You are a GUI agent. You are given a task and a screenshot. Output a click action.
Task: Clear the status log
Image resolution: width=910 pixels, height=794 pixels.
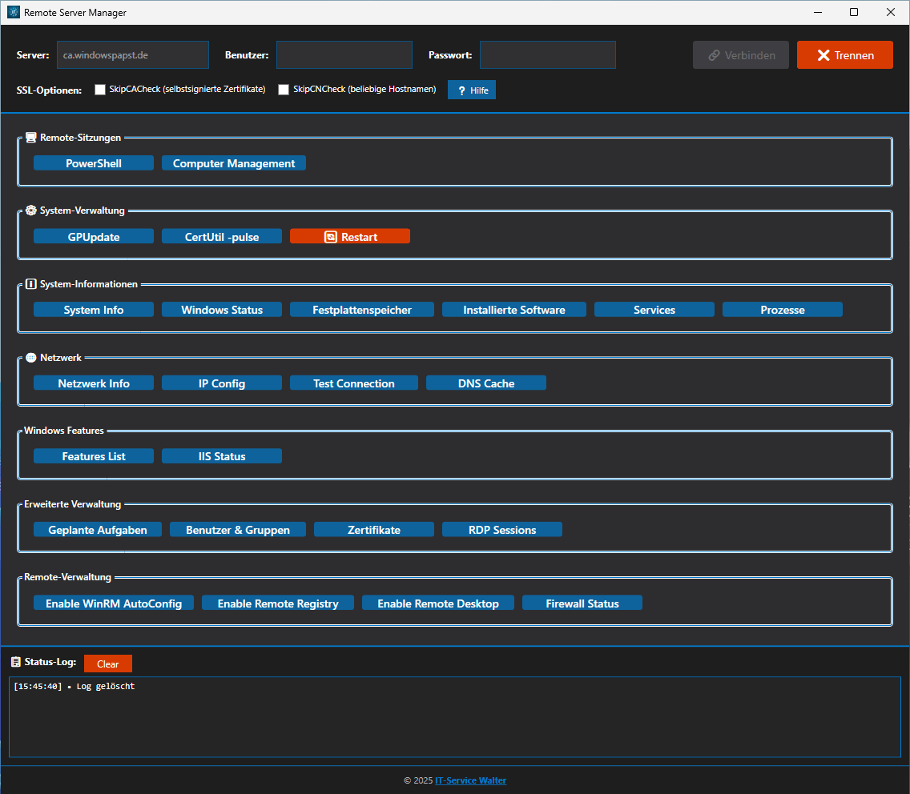pos(108,664)
